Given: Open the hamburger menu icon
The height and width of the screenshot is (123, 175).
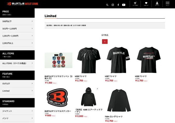Looking at the screenshot, I should click(167, 4).
